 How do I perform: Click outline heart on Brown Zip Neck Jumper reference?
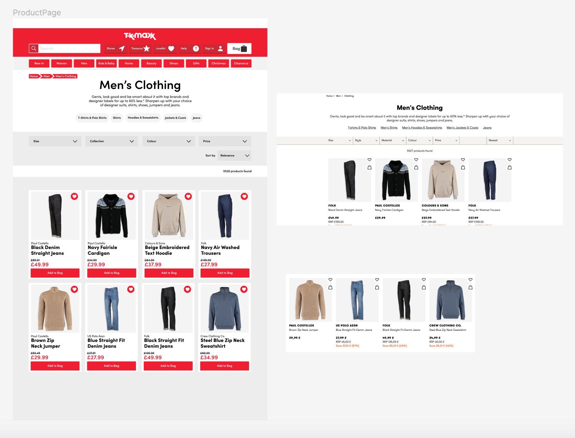pos(330,280)
